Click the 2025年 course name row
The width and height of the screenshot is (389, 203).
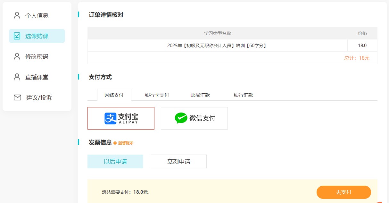tap(217, 46)
